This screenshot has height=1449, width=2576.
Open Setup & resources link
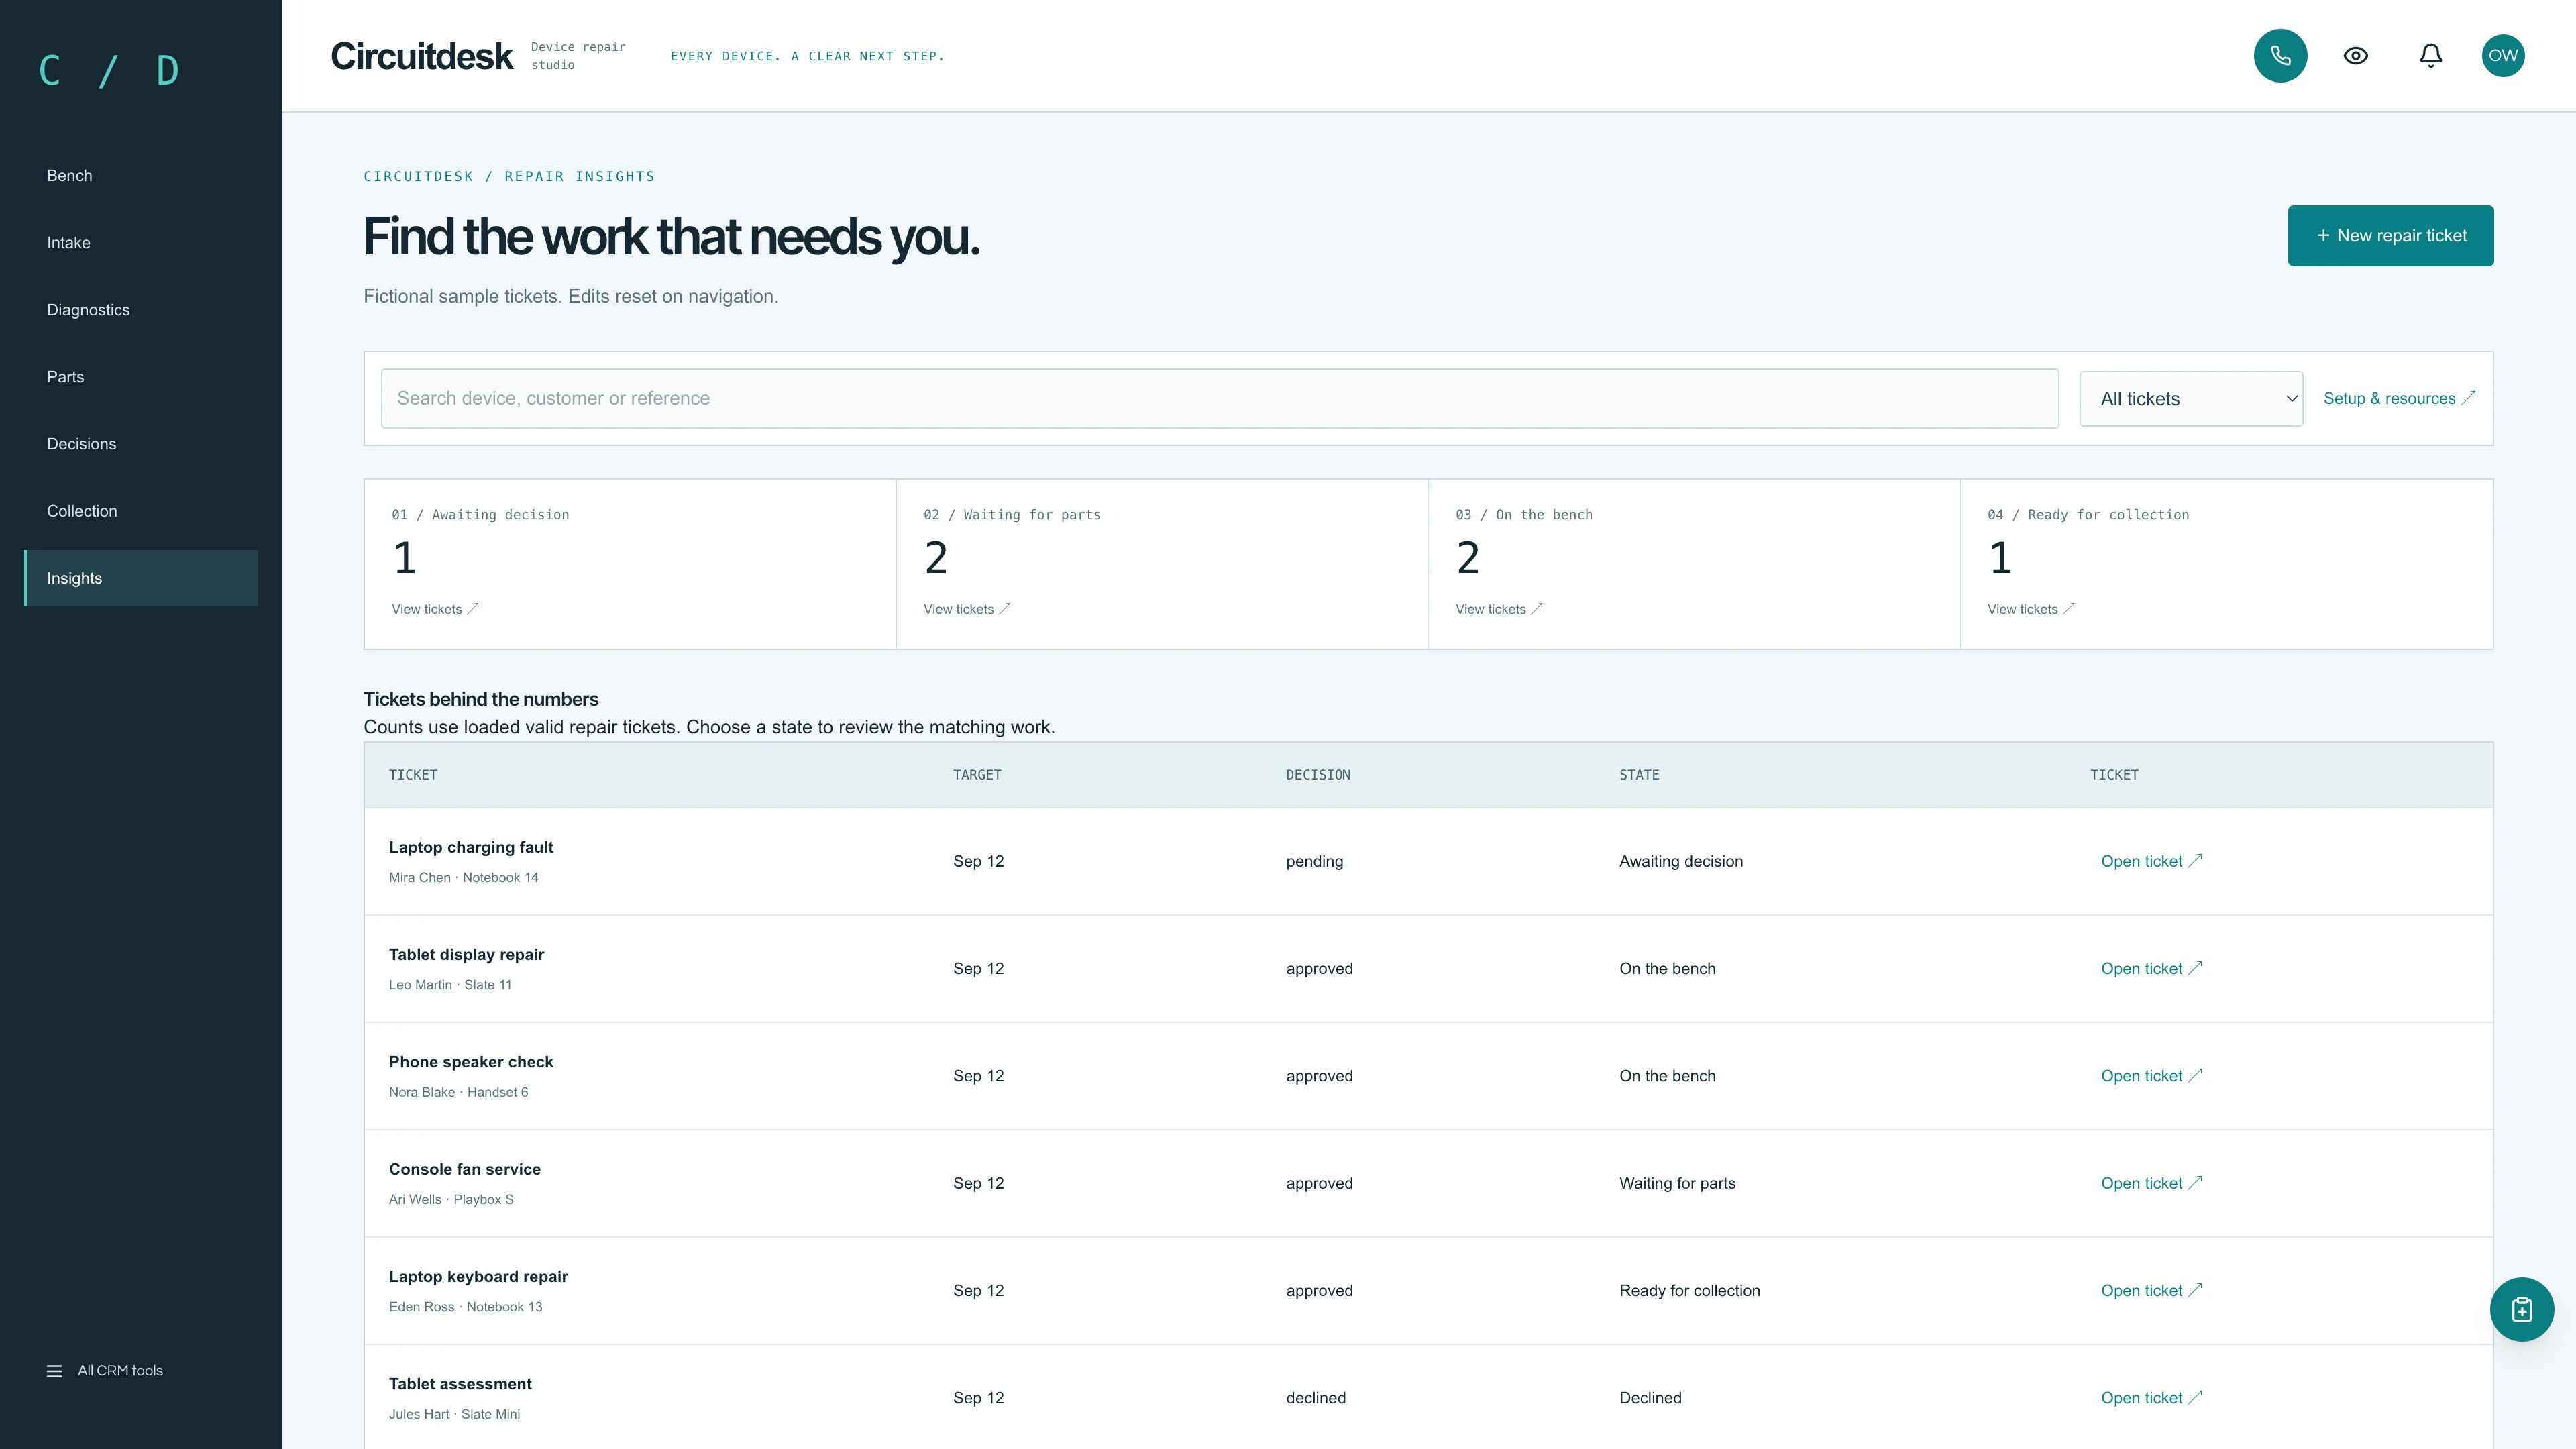pos(2399,398)
